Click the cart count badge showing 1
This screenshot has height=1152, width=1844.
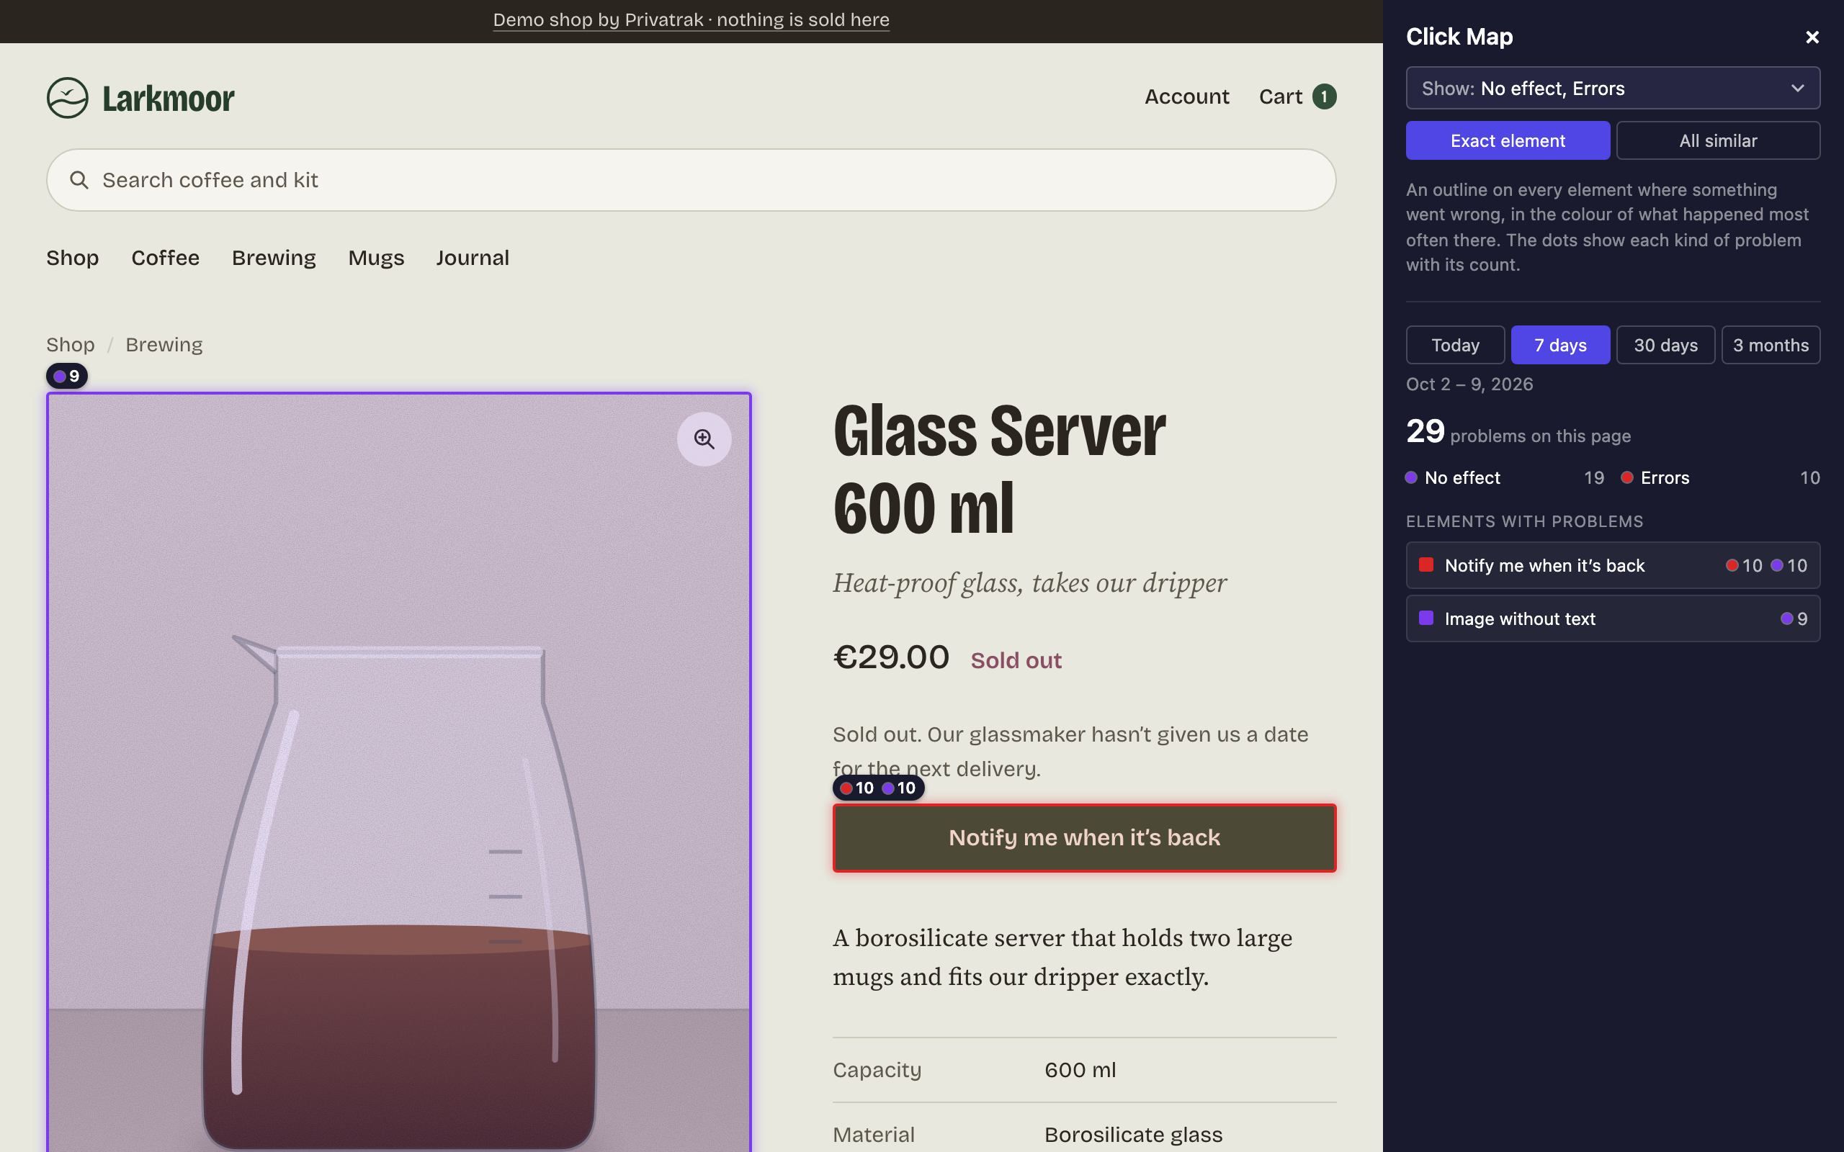(1325, 96)
